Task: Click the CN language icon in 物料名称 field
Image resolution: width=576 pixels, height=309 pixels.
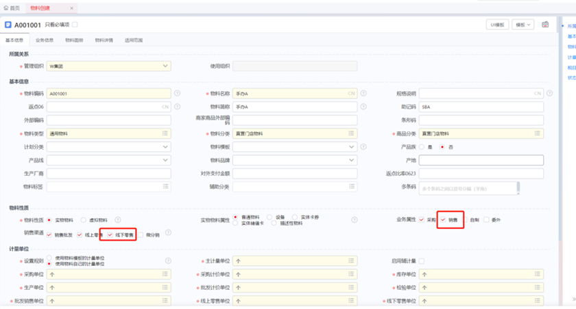Action: pos(351,94)
